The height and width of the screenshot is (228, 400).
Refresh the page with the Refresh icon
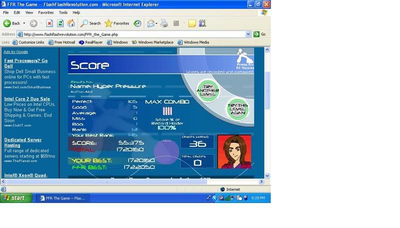click(x=60, y=23)
